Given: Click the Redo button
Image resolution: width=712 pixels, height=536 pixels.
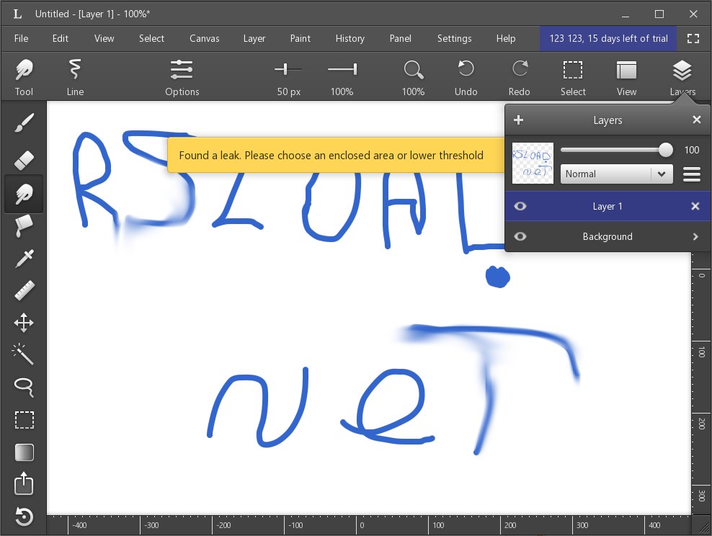Looking at the screenshot, I should click(x=520, y=77).
